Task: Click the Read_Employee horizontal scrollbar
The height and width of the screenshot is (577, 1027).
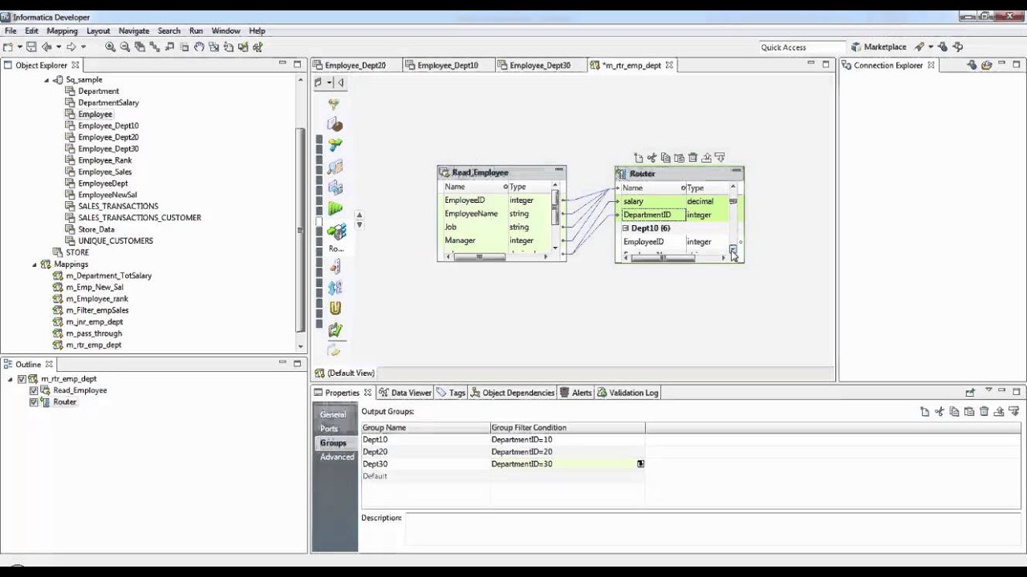Action: [x=481, y=257]
